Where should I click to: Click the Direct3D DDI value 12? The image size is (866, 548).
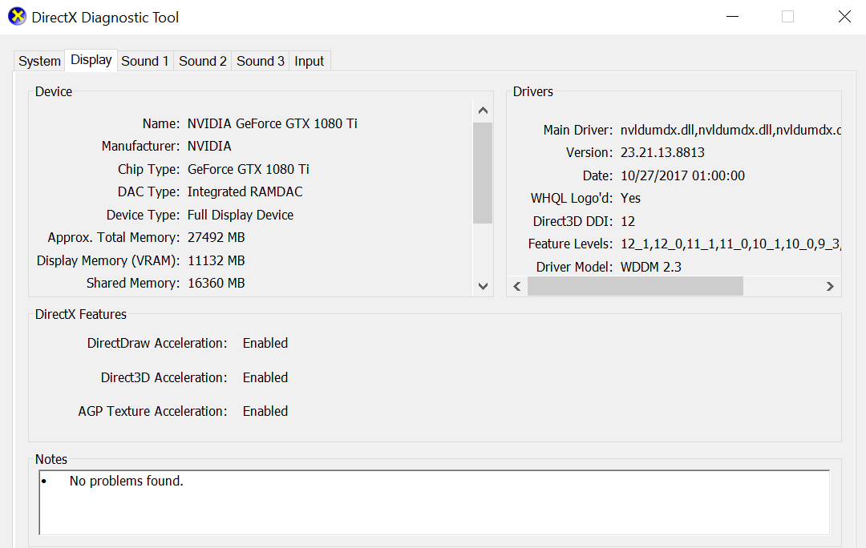(627, 222)
